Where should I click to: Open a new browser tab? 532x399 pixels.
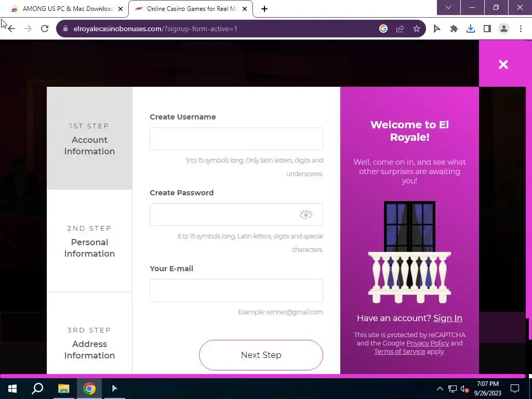264,9
